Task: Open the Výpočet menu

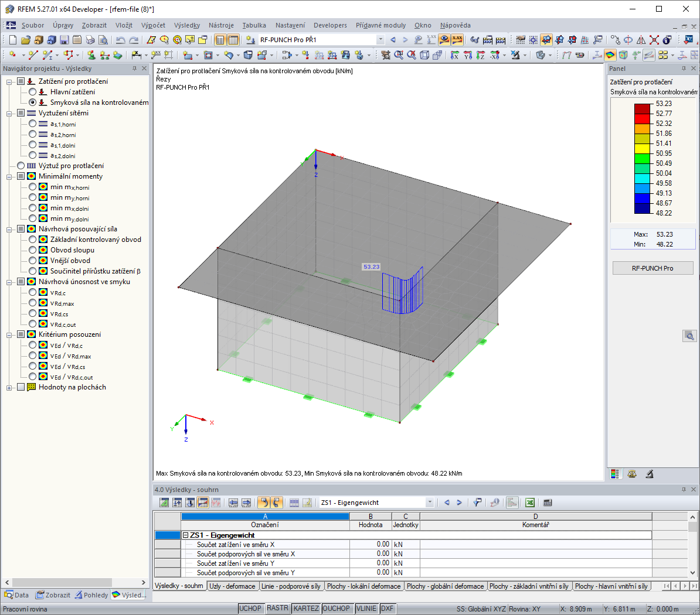Action: [x=153, y=25]
